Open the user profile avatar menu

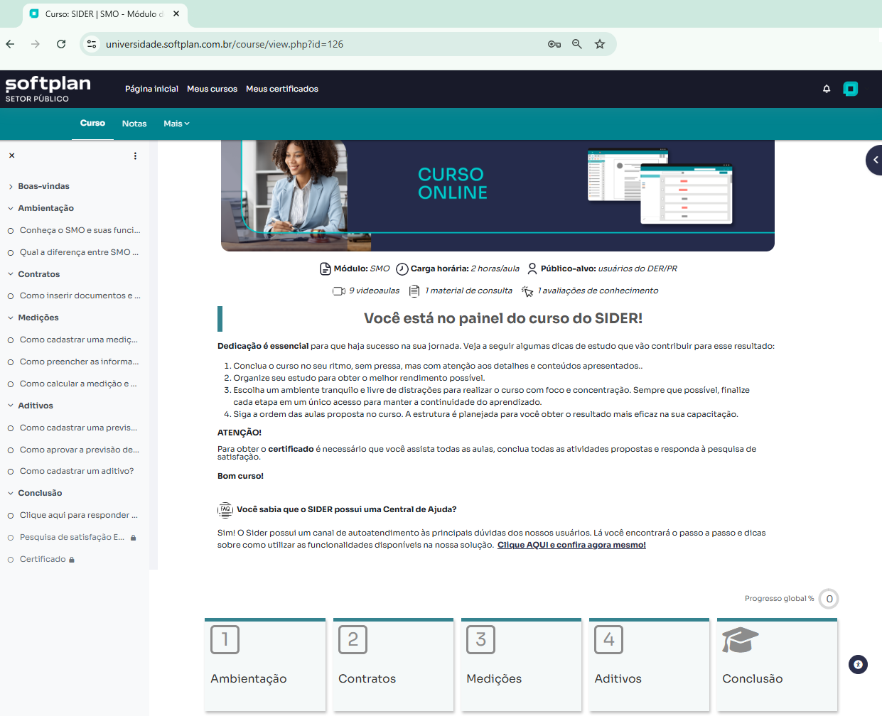(x=851, y=89)
